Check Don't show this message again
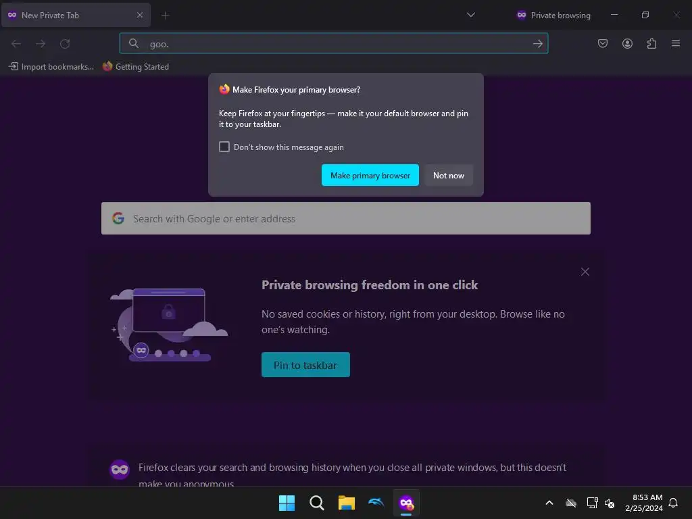692x519 pixels. click(x=224, y=147)
